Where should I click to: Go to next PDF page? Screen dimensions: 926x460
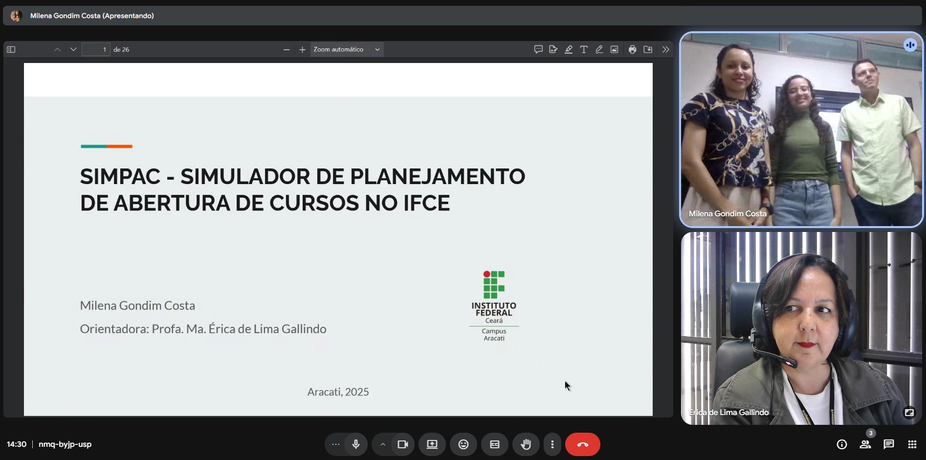[x=73, y=49]
